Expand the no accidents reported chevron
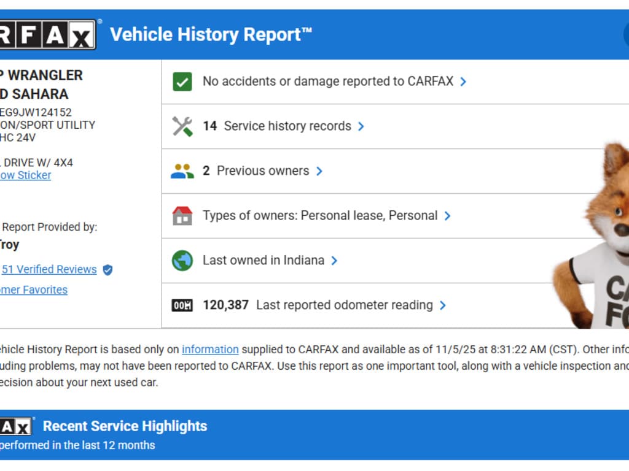This screenshot has width=629, height=471. point(463,82)
